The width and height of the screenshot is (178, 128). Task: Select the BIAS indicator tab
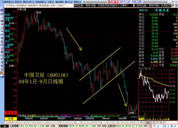point(48,123)
